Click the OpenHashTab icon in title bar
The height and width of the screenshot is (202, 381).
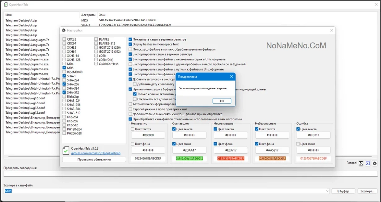click(5, 4)
